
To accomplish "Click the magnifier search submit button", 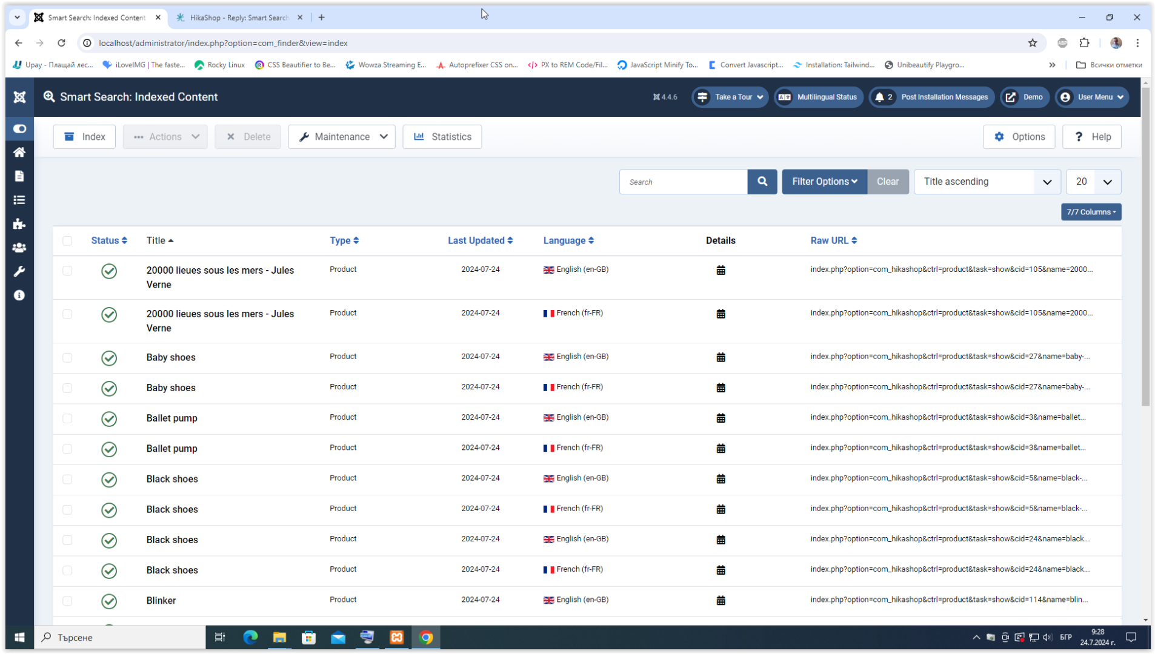I will click(x=762, y=182).
